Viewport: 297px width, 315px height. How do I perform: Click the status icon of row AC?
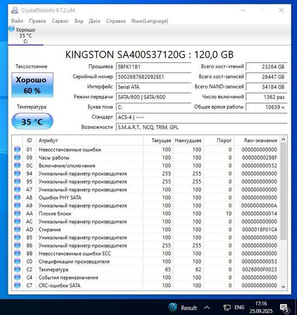coord(17,221)
